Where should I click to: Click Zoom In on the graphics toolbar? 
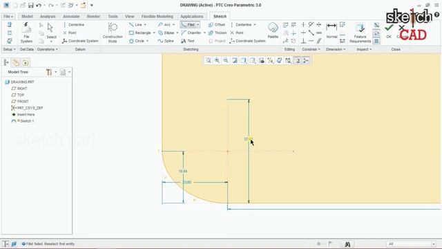coord(217,60)
